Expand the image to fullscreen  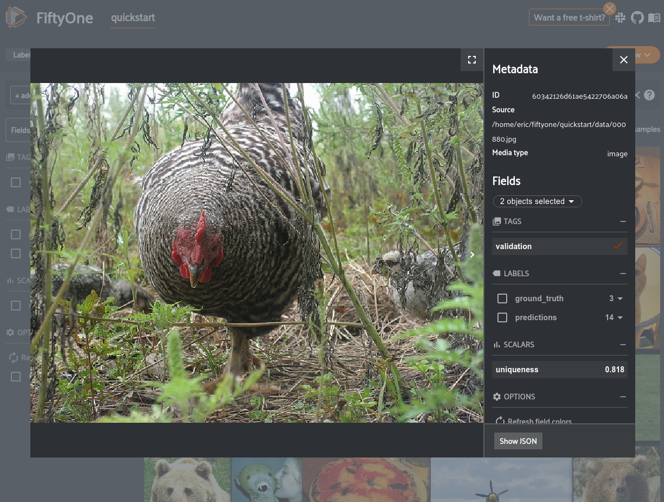pyautogui.click(x=471, y=60)
